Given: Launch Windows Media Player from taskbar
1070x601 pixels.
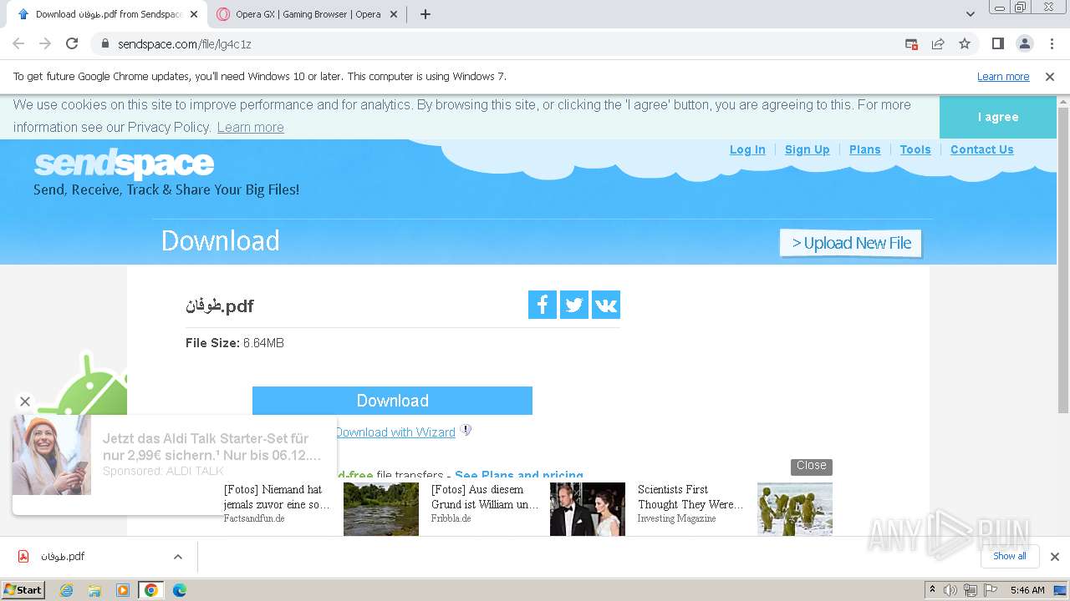Looking at the screenshot, I should click(x=123, y=590).
